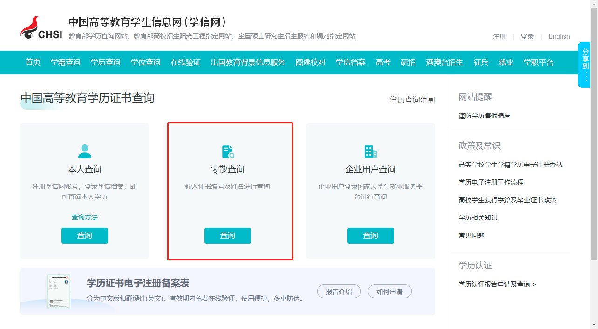This screenshot has width=598, height=329.
Task: Open 学籍查询 in the navigation bar
Action: tap(66, 62)
